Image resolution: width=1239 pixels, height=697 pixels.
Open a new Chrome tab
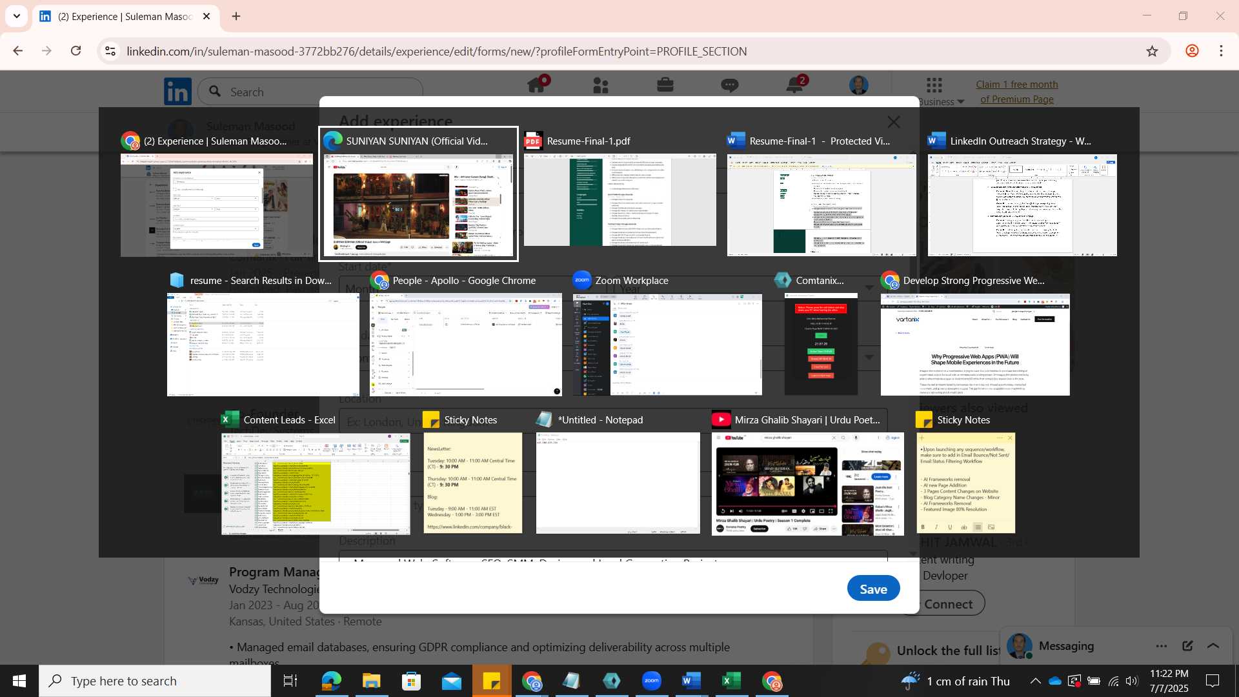tap(236, 16)
